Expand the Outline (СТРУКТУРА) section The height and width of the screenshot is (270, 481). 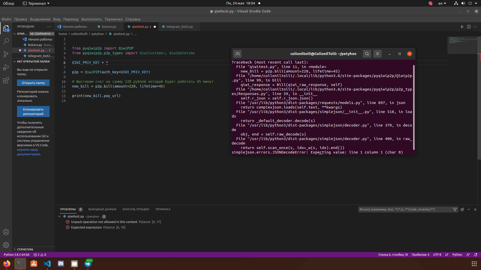33,249
